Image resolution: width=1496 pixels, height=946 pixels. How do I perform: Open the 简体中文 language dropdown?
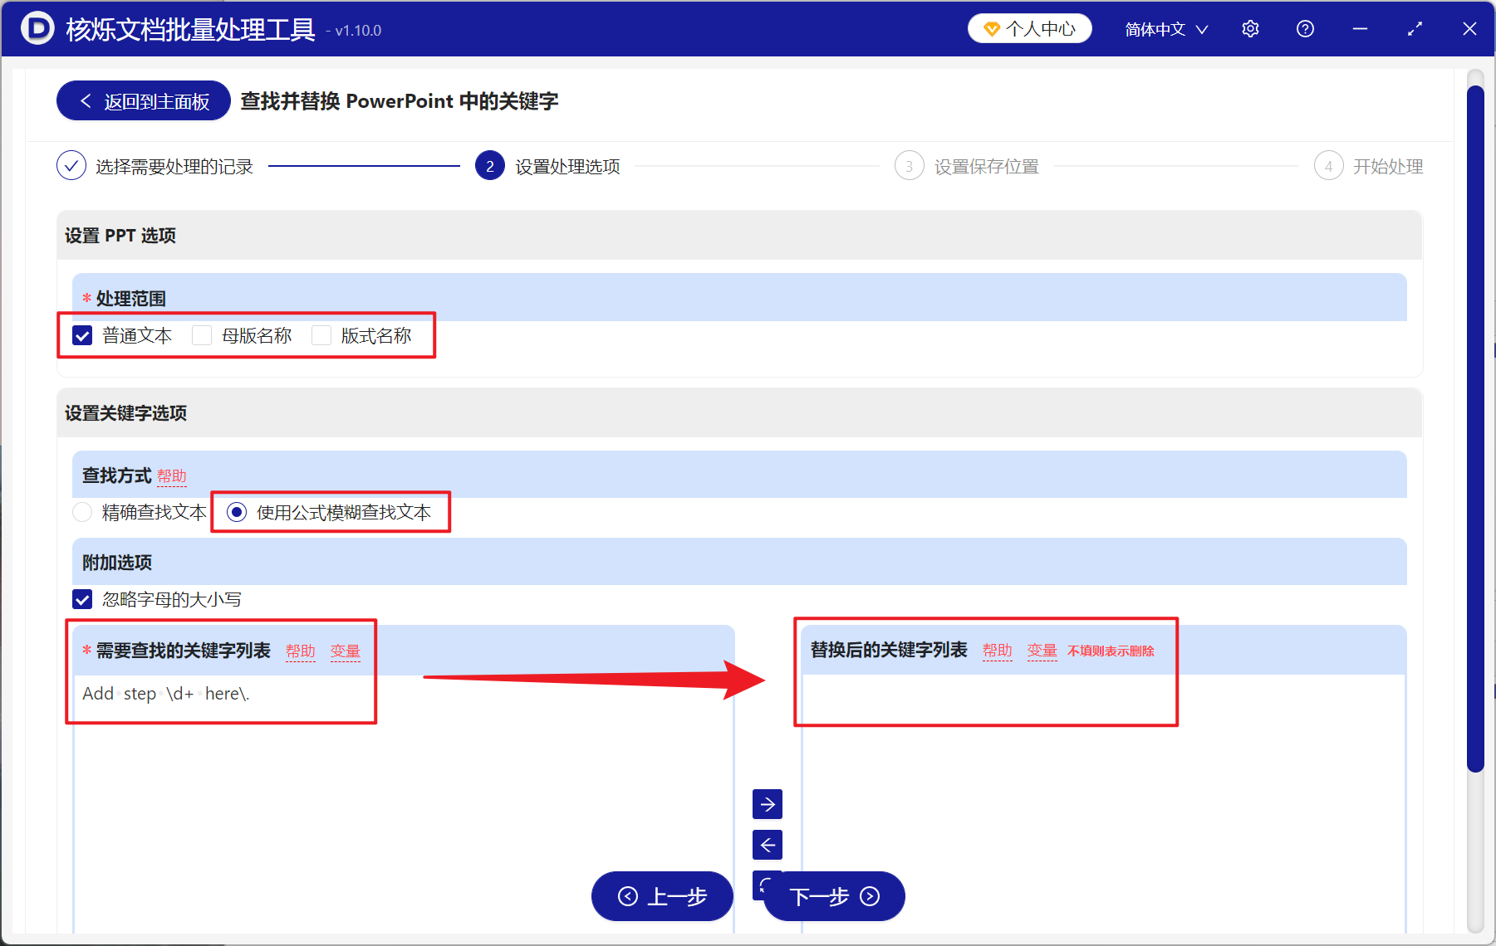coord(1165,28)
